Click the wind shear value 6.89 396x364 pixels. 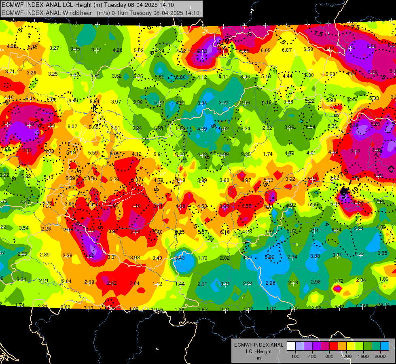coord(73,101)
